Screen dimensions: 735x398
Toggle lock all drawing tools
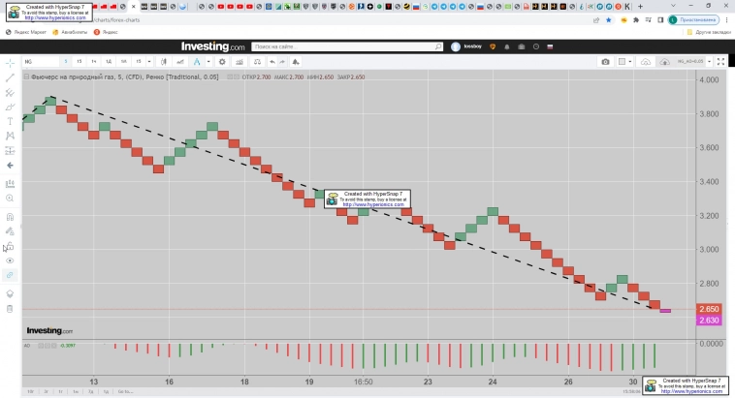tap(10, 246)
